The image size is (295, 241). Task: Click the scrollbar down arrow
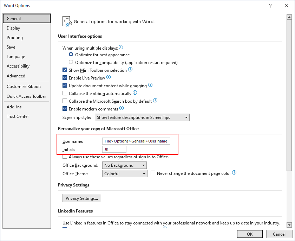pyautogui.click(x=289, y=225)
